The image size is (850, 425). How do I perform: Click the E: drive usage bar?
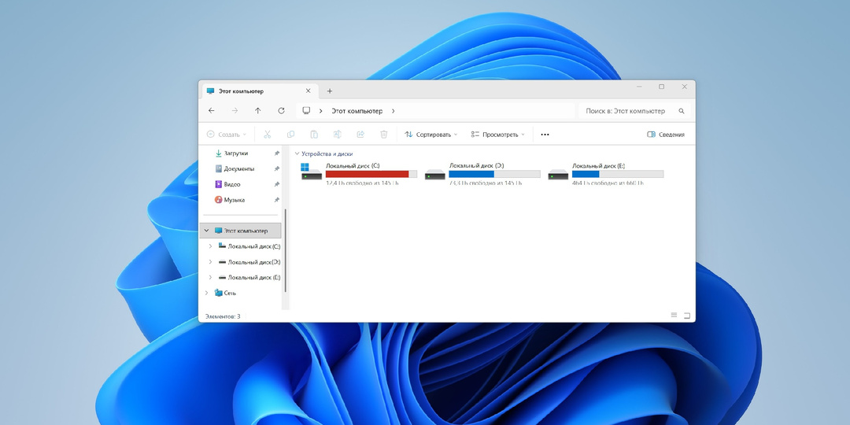coord(618,174)
